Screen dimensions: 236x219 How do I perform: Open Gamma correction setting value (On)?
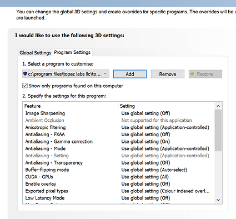(x=145, y=141)
